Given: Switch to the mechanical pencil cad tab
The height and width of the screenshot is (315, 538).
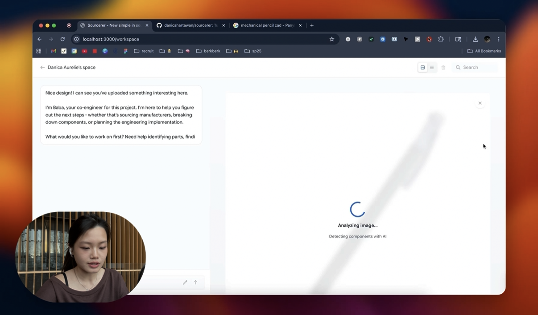Looking at the screenshot, I should [x=267, y=25].
